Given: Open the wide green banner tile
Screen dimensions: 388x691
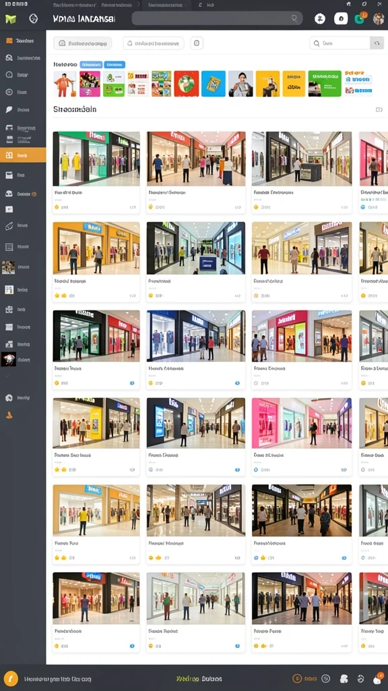Looking at the screenshot, I should [325, 84].
